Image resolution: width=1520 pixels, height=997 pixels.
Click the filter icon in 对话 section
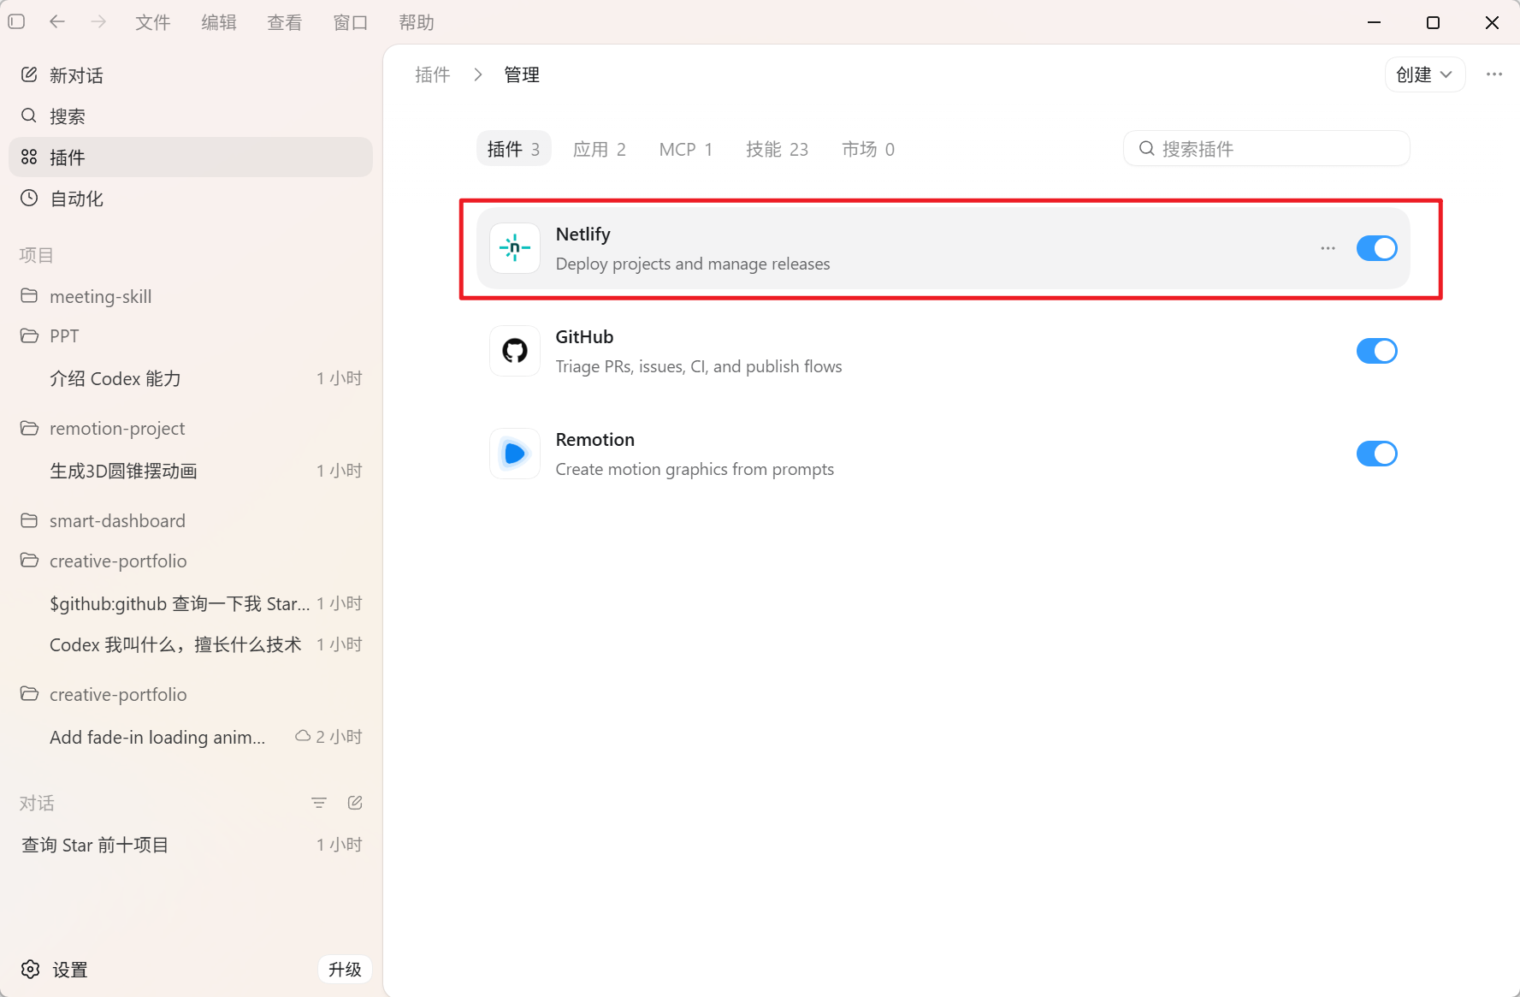pyautogui.click(x=319, y=803)
